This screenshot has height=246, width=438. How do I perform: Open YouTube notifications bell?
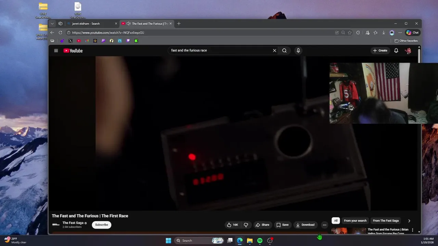click(396, 51)
